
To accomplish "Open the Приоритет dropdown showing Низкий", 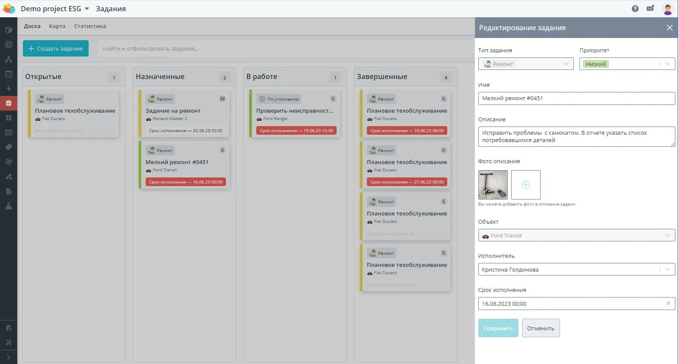I will [x=627, y=64].
